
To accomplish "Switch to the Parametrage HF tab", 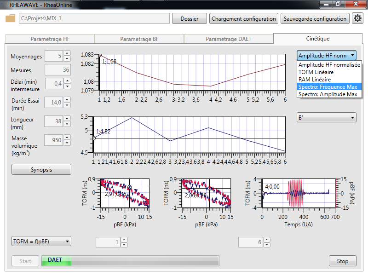I will tap(50, 39).
